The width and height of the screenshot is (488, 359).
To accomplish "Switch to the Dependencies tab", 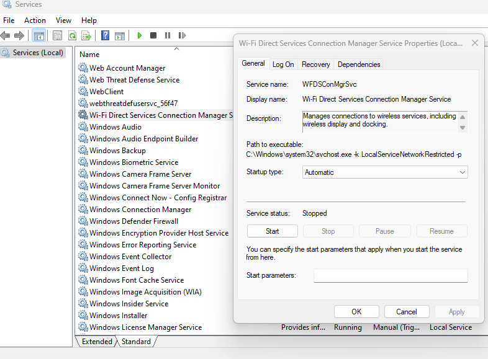I will coord(359,64).
